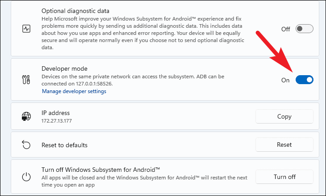Click the On label beside Developer toggle
326x196 pixels.
(x=285, y=80)
